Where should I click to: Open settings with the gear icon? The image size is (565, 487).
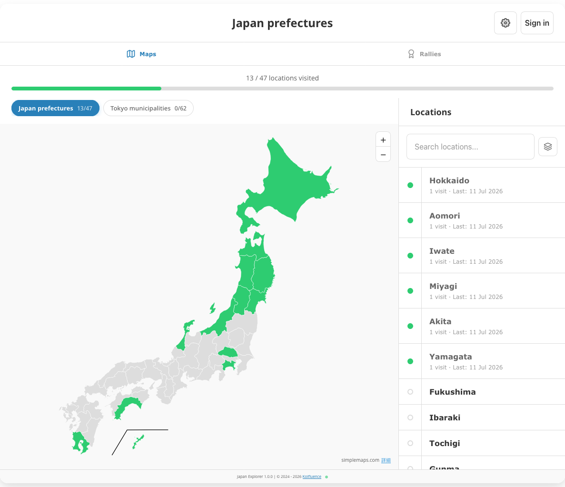point(505,23)
